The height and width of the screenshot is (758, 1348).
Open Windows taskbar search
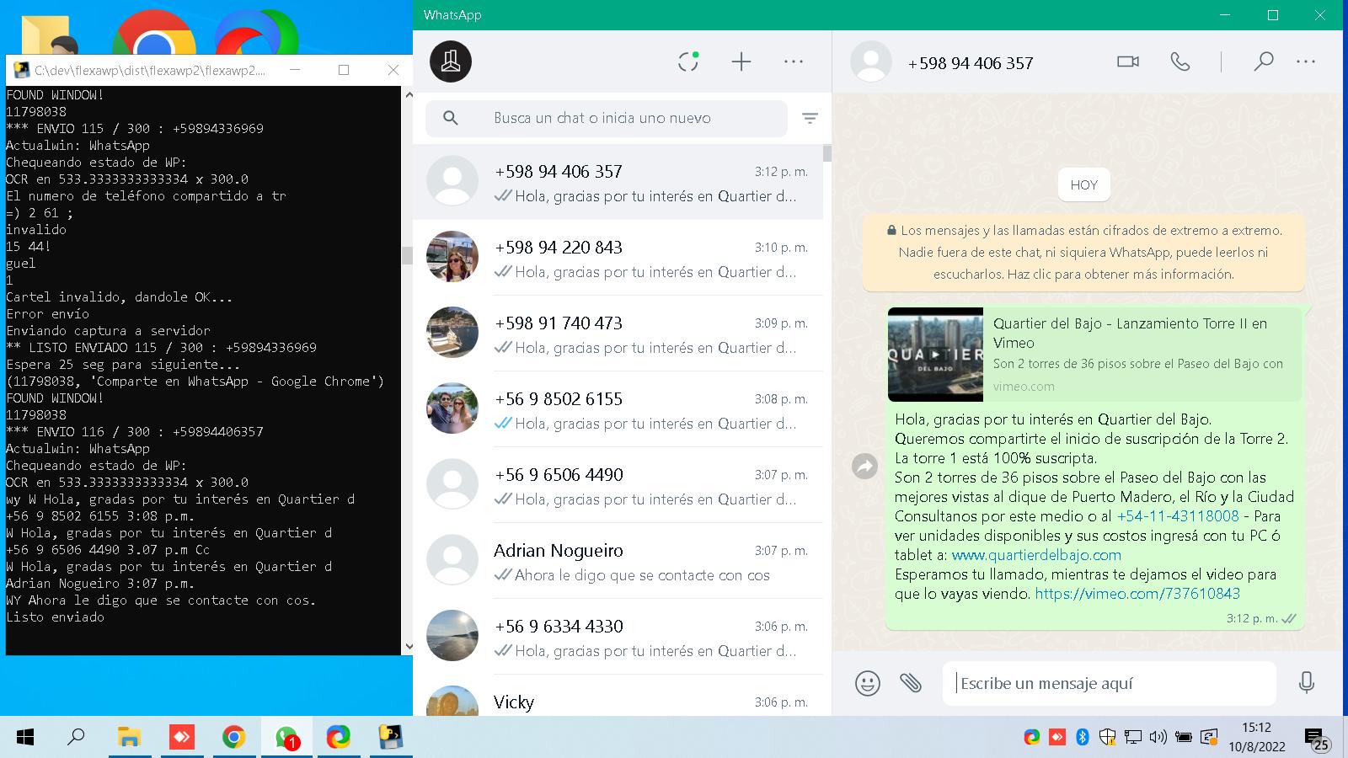pyautogui.click(x=76, y=738)
